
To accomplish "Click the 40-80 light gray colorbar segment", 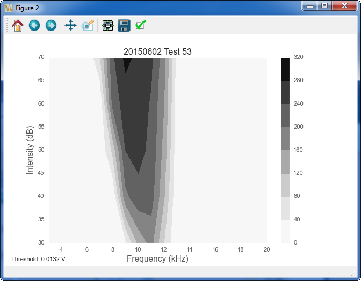I will click(285, 208).
